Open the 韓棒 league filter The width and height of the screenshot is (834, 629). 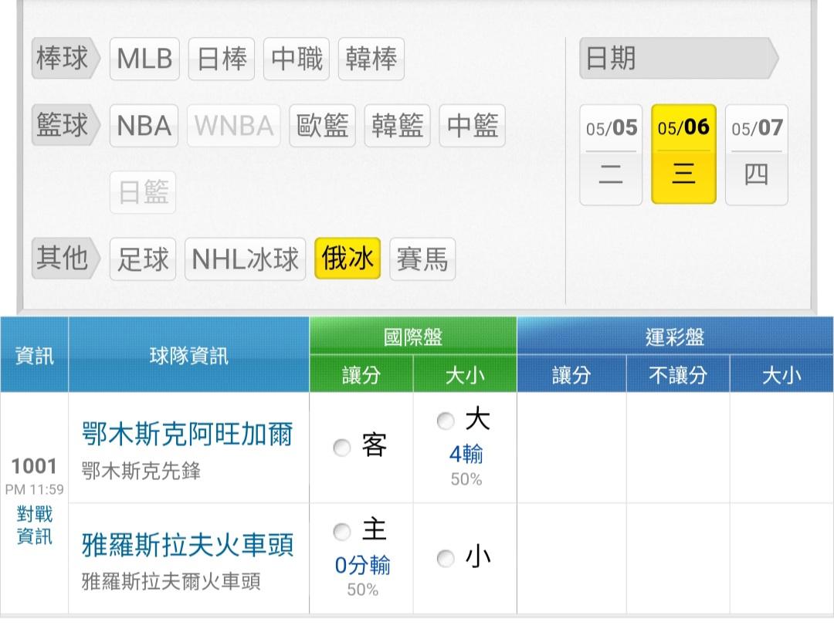click(x=371, y=59)
